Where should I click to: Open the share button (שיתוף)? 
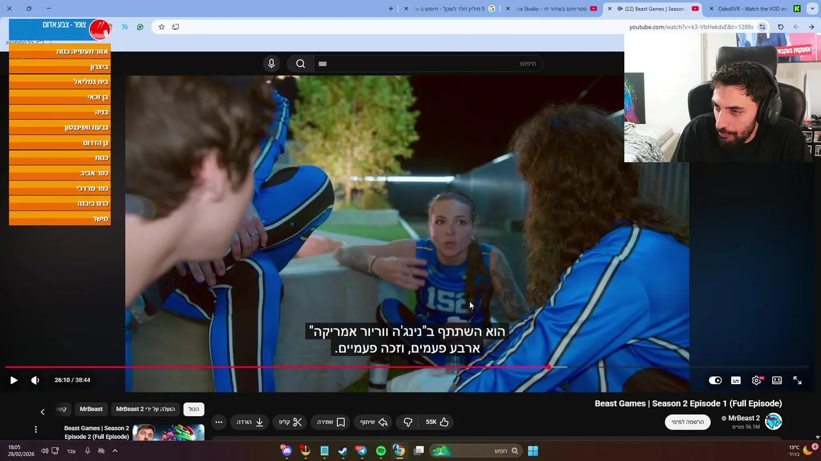pyautogui.click(x=374, y=422)
